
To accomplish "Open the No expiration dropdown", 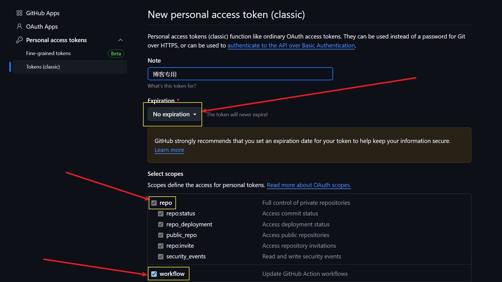I will pyautogui.click(x=174, y=114).
